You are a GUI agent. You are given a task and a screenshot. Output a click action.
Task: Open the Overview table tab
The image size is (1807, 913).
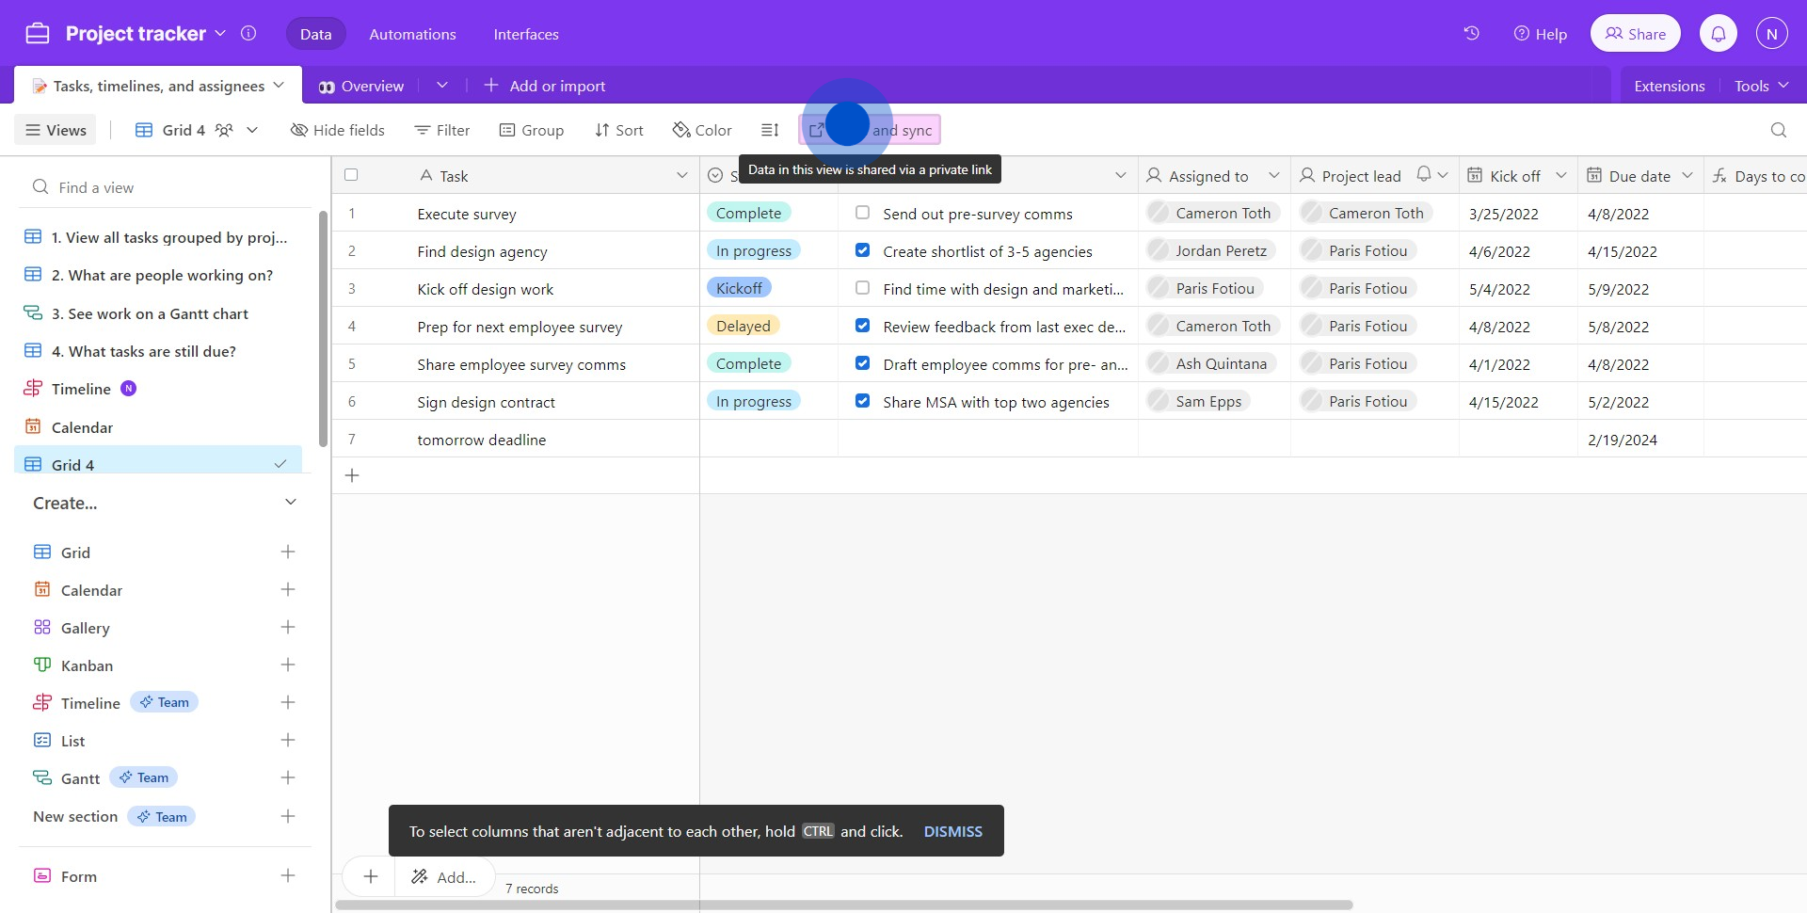(362, 86)
